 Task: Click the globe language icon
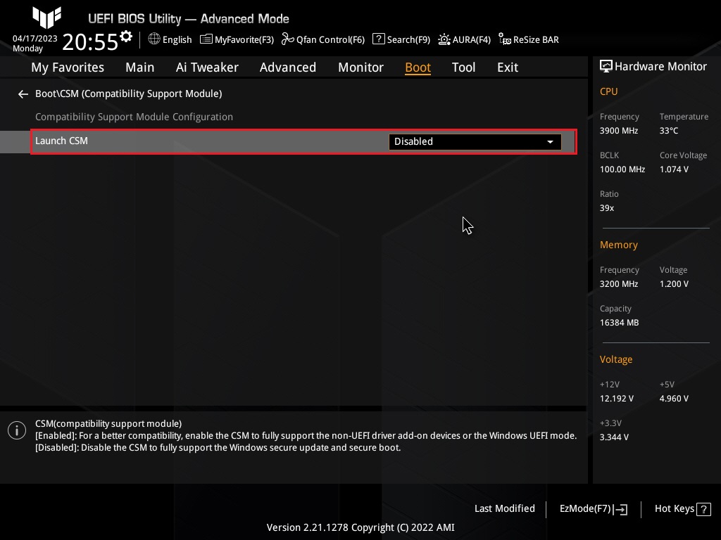[154, 39]
